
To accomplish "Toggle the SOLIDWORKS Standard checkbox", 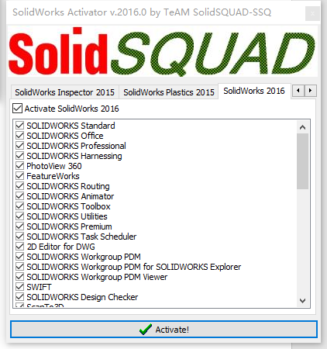I will tap(19, 126).
